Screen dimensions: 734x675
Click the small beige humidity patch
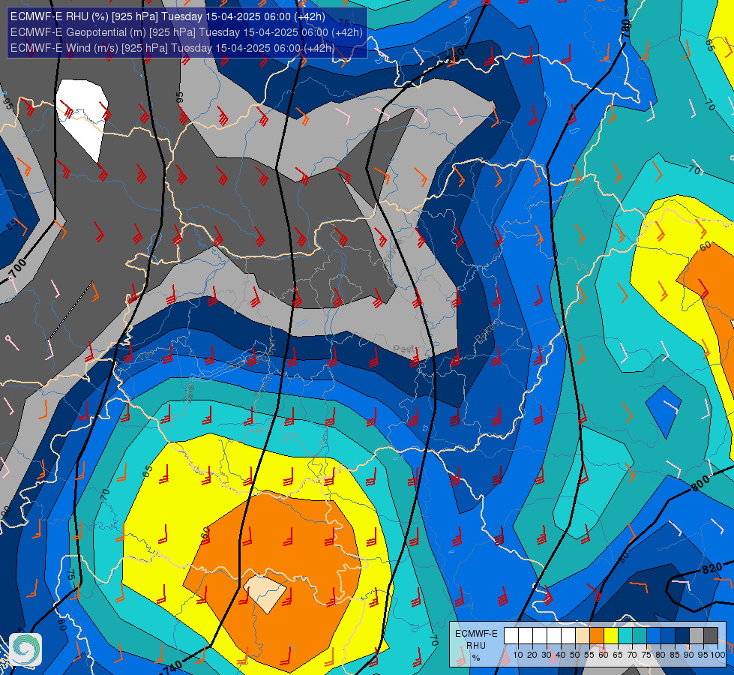click(x=265, y=593)
